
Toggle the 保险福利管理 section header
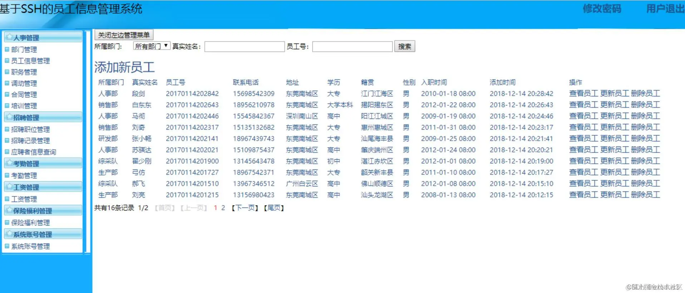click(43, 210)
